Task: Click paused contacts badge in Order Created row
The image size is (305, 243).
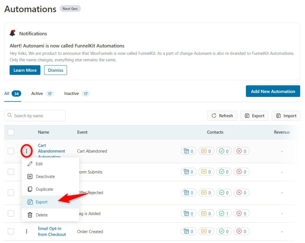Action: [x=206, y=231]
